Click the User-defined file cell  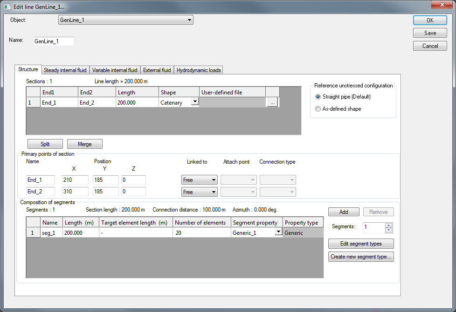(x=232, y=102)
